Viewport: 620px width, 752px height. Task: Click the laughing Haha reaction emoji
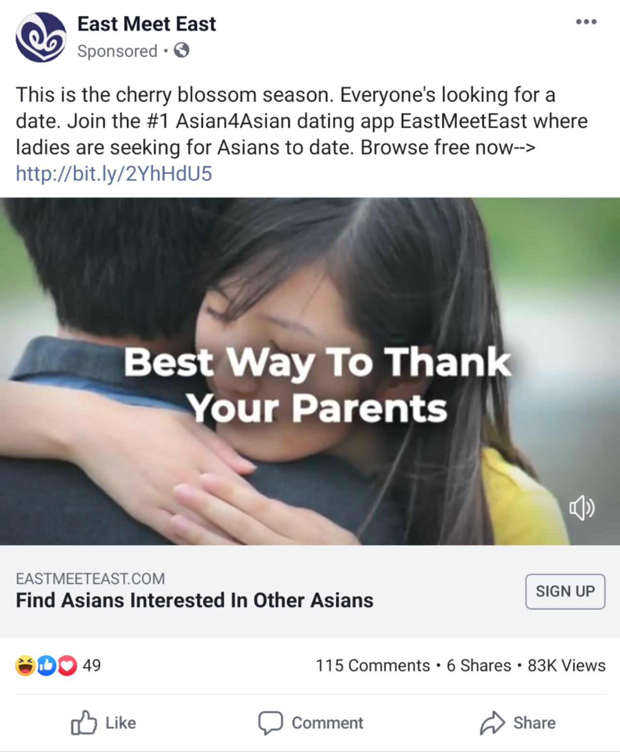[x=25, y=665]
